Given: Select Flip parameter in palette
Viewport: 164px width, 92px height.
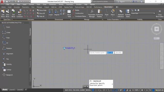Looking at the screenshot, I should [5, 59].
